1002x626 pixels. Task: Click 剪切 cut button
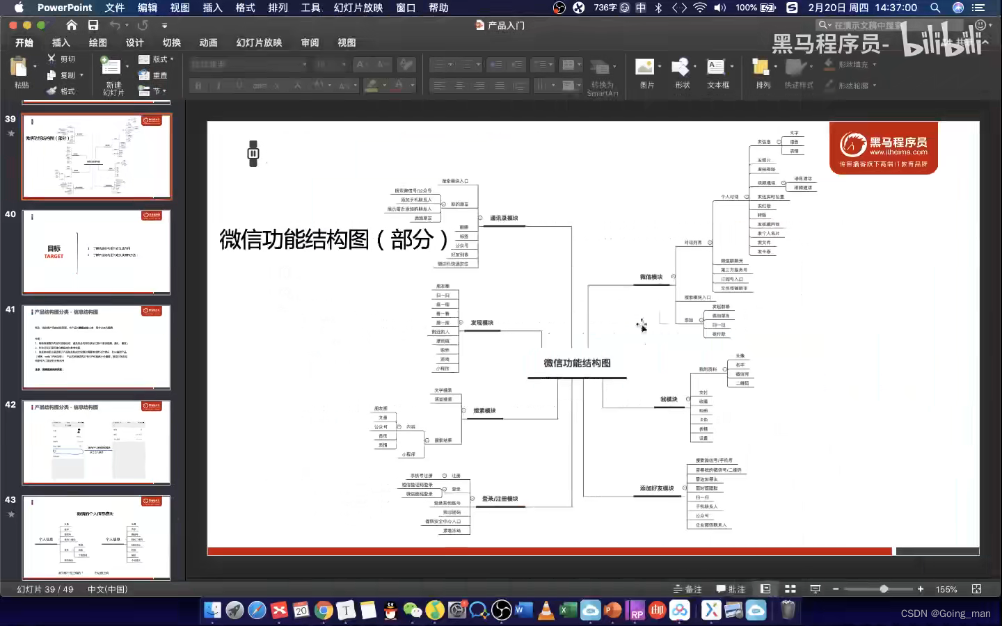[x=61, y=59]
